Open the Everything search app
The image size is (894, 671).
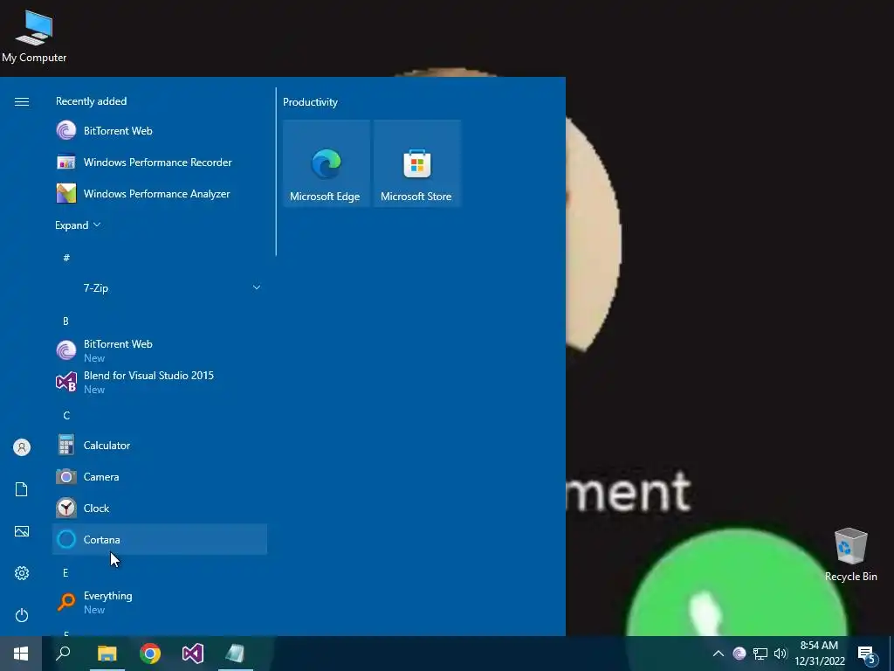pos(160,602)
